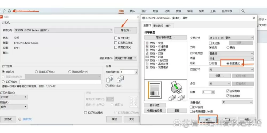Image resolution: width=267 pixels, height=133 pixels.
Task: Click 增加/删除预置... button
Action: (x=166, y=37)
